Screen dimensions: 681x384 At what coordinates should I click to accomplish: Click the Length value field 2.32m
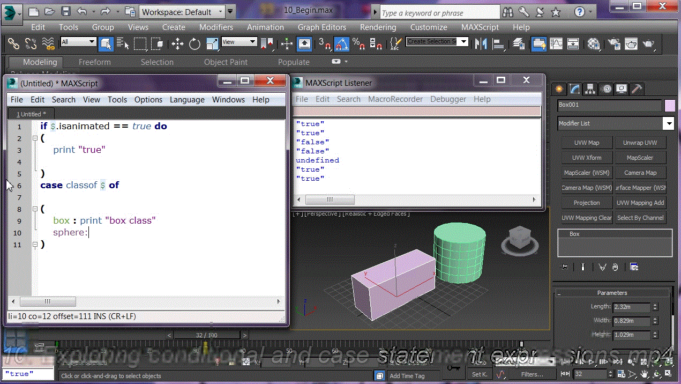tap(632, 307)
